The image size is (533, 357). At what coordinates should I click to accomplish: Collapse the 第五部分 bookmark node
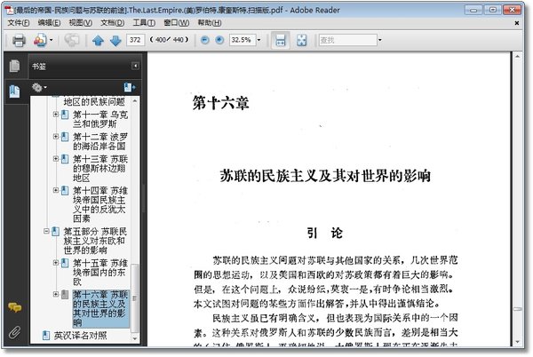pyautogui.click(x=46, y=231)
